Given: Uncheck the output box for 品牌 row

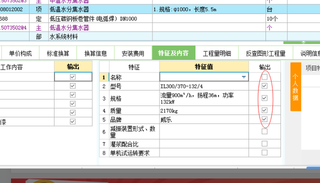Looking at the screenshot, I should [x=264, y=119].
